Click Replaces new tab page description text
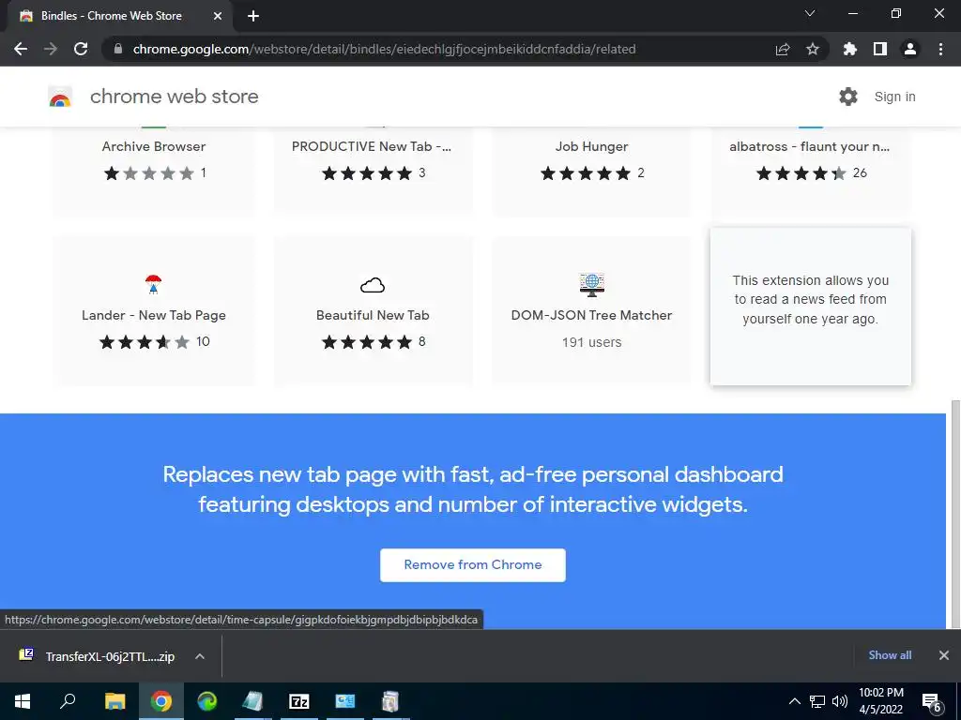This screenshot has width=961, height=720. click(x=473, y=489)
